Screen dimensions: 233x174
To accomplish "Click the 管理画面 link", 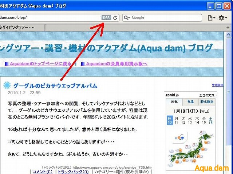I will 218,85.
